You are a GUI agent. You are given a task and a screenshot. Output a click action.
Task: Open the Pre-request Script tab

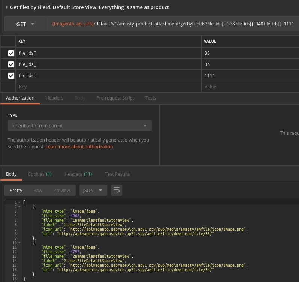pyautogui.click(x=115, y=98)
